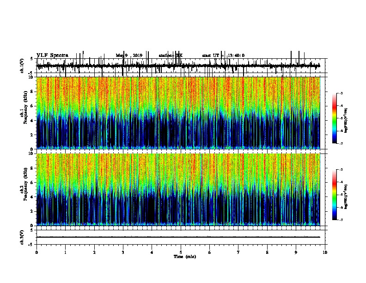The width and height of the screenshot is (366, 283).
Task: Click the "-7" label on the ch.2 colorbar
Action: 341,220
